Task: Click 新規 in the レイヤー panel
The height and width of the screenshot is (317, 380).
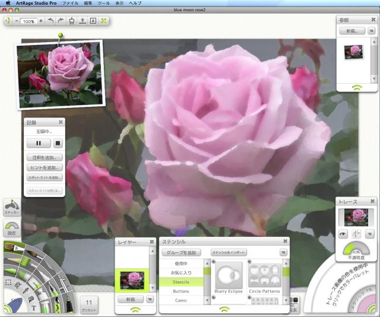Action: tap(131, 299)
